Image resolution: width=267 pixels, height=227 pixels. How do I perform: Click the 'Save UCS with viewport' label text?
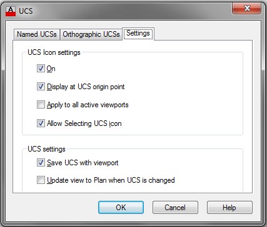tap(83, 163)
